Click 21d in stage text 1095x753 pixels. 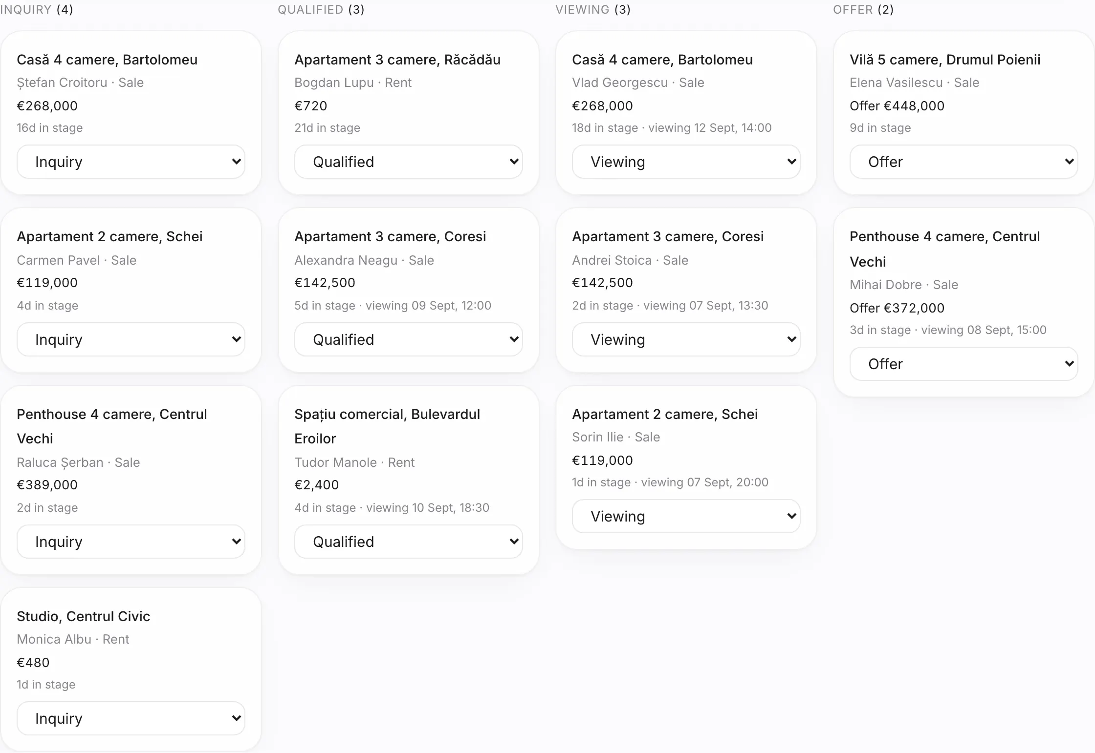(327, 128)
